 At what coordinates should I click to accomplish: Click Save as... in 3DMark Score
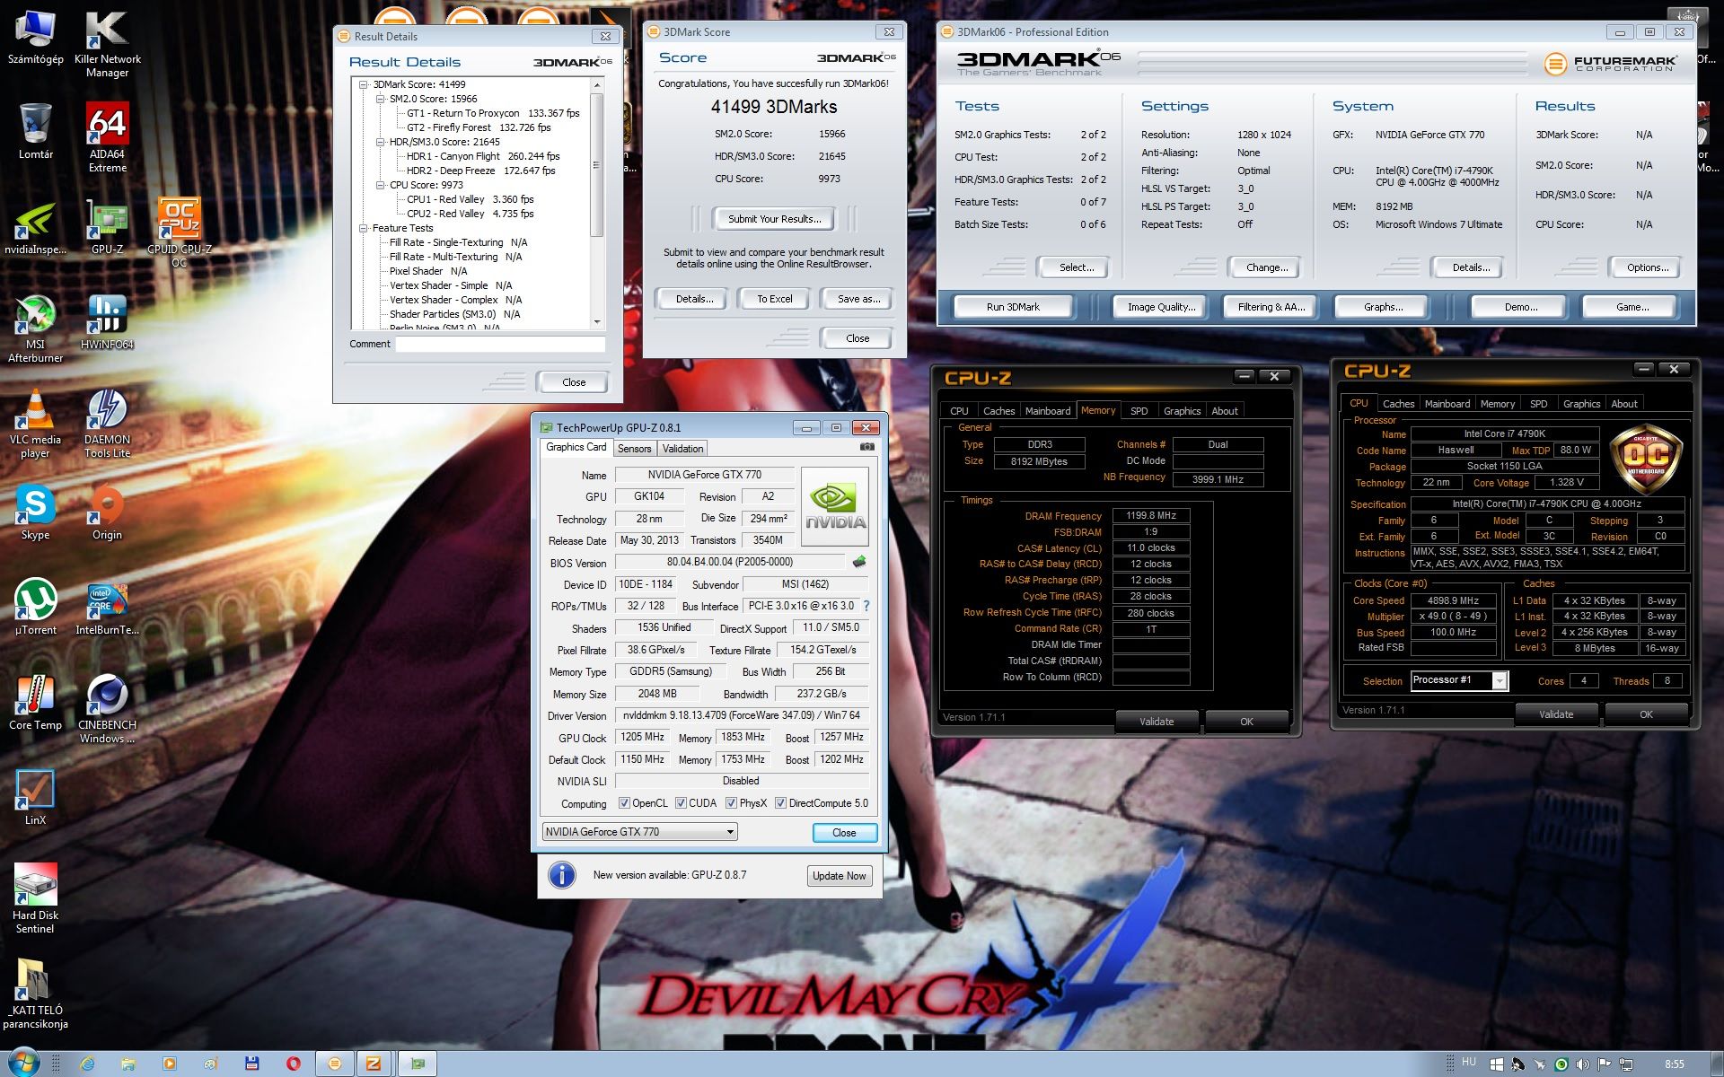pos(858,299)
